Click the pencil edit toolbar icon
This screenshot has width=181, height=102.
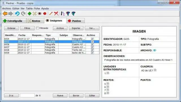click(x=51, y=14)
